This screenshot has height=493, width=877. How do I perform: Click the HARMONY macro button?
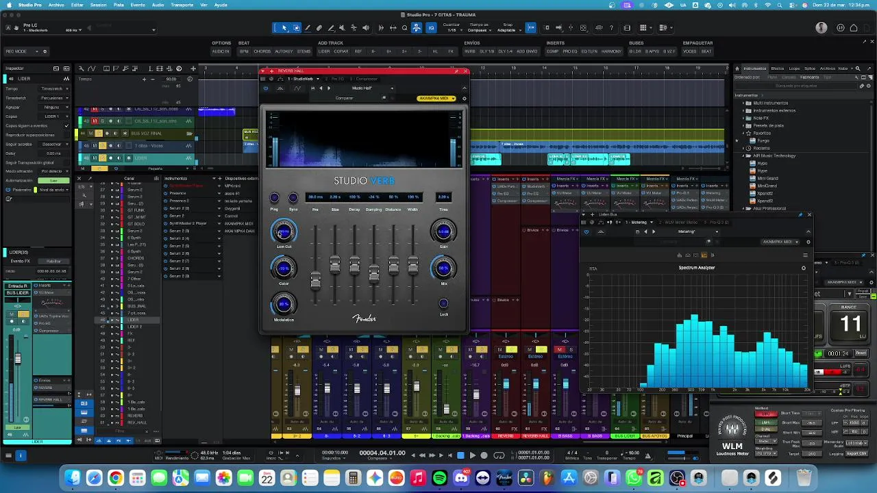(610, 51)
